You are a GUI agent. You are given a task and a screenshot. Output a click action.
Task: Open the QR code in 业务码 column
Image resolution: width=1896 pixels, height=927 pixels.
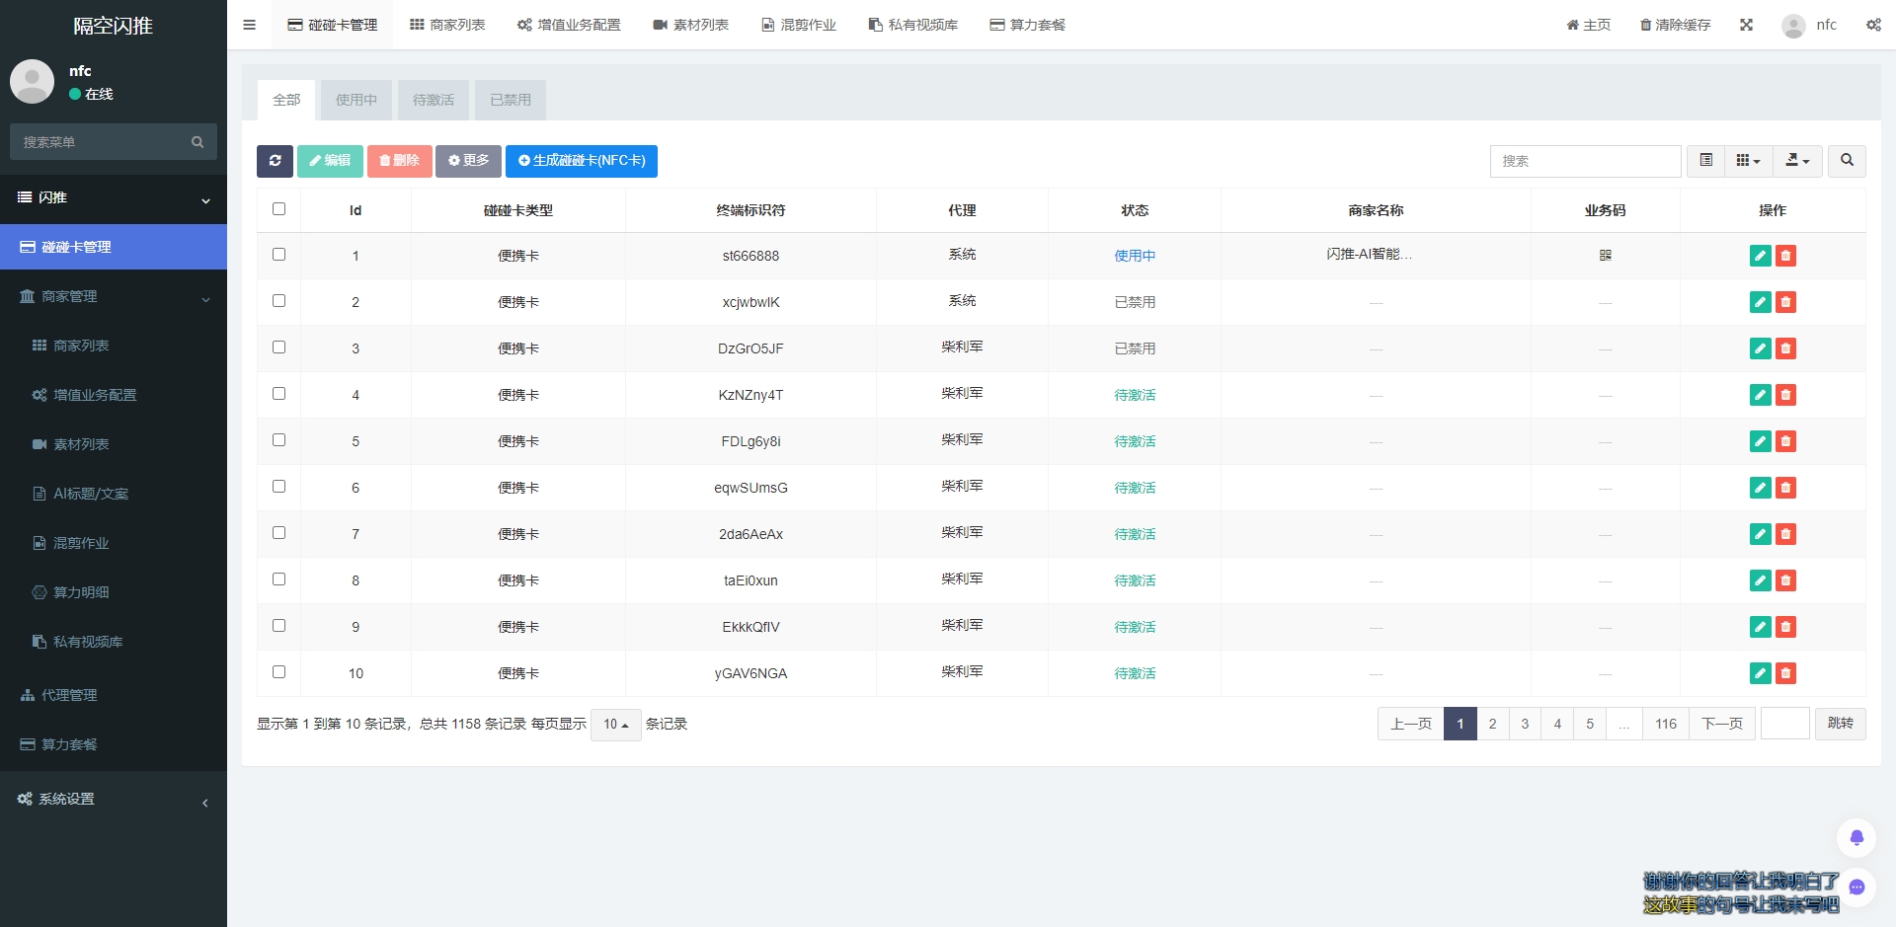[1605, 256]
